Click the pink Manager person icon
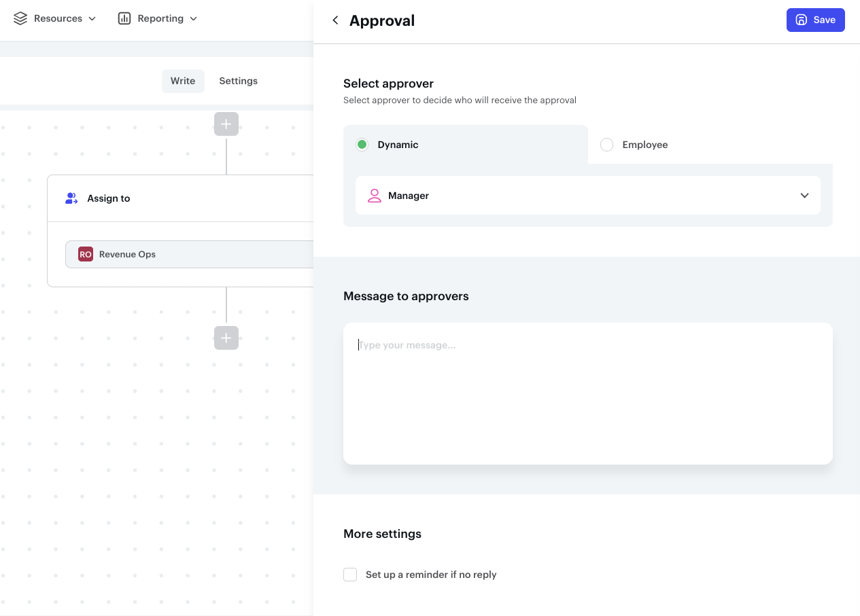This screenshot has height=616, width=860. (375, 196)
